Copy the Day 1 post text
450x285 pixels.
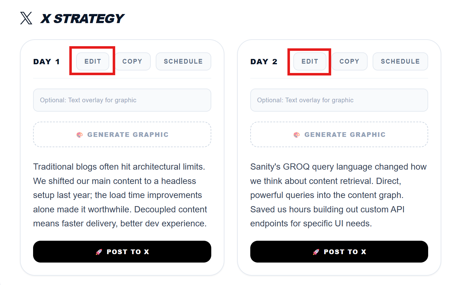click(132, 61)
